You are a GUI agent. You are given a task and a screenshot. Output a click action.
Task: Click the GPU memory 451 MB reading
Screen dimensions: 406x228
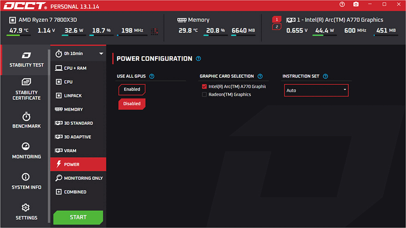pyautogui.click(x=386, y=30)
